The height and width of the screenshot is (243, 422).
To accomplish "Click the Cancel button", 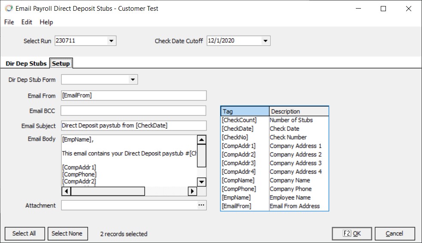I will point(394,234).
